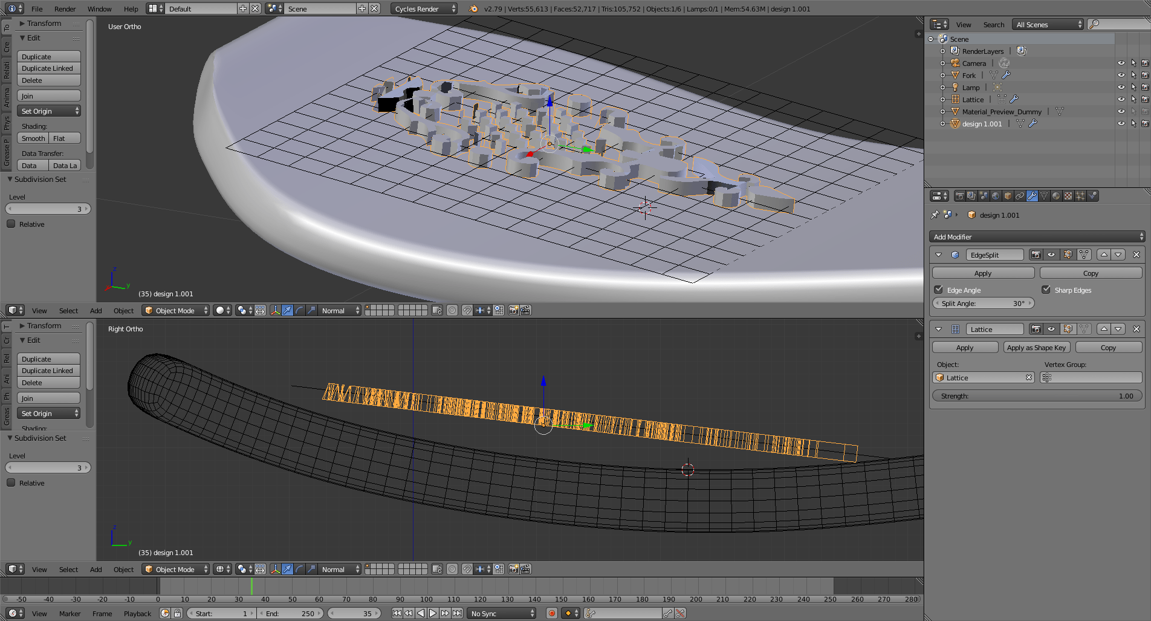Expand the Fork object in the outliner
The image size is (1151, 621).
[942, 75]
